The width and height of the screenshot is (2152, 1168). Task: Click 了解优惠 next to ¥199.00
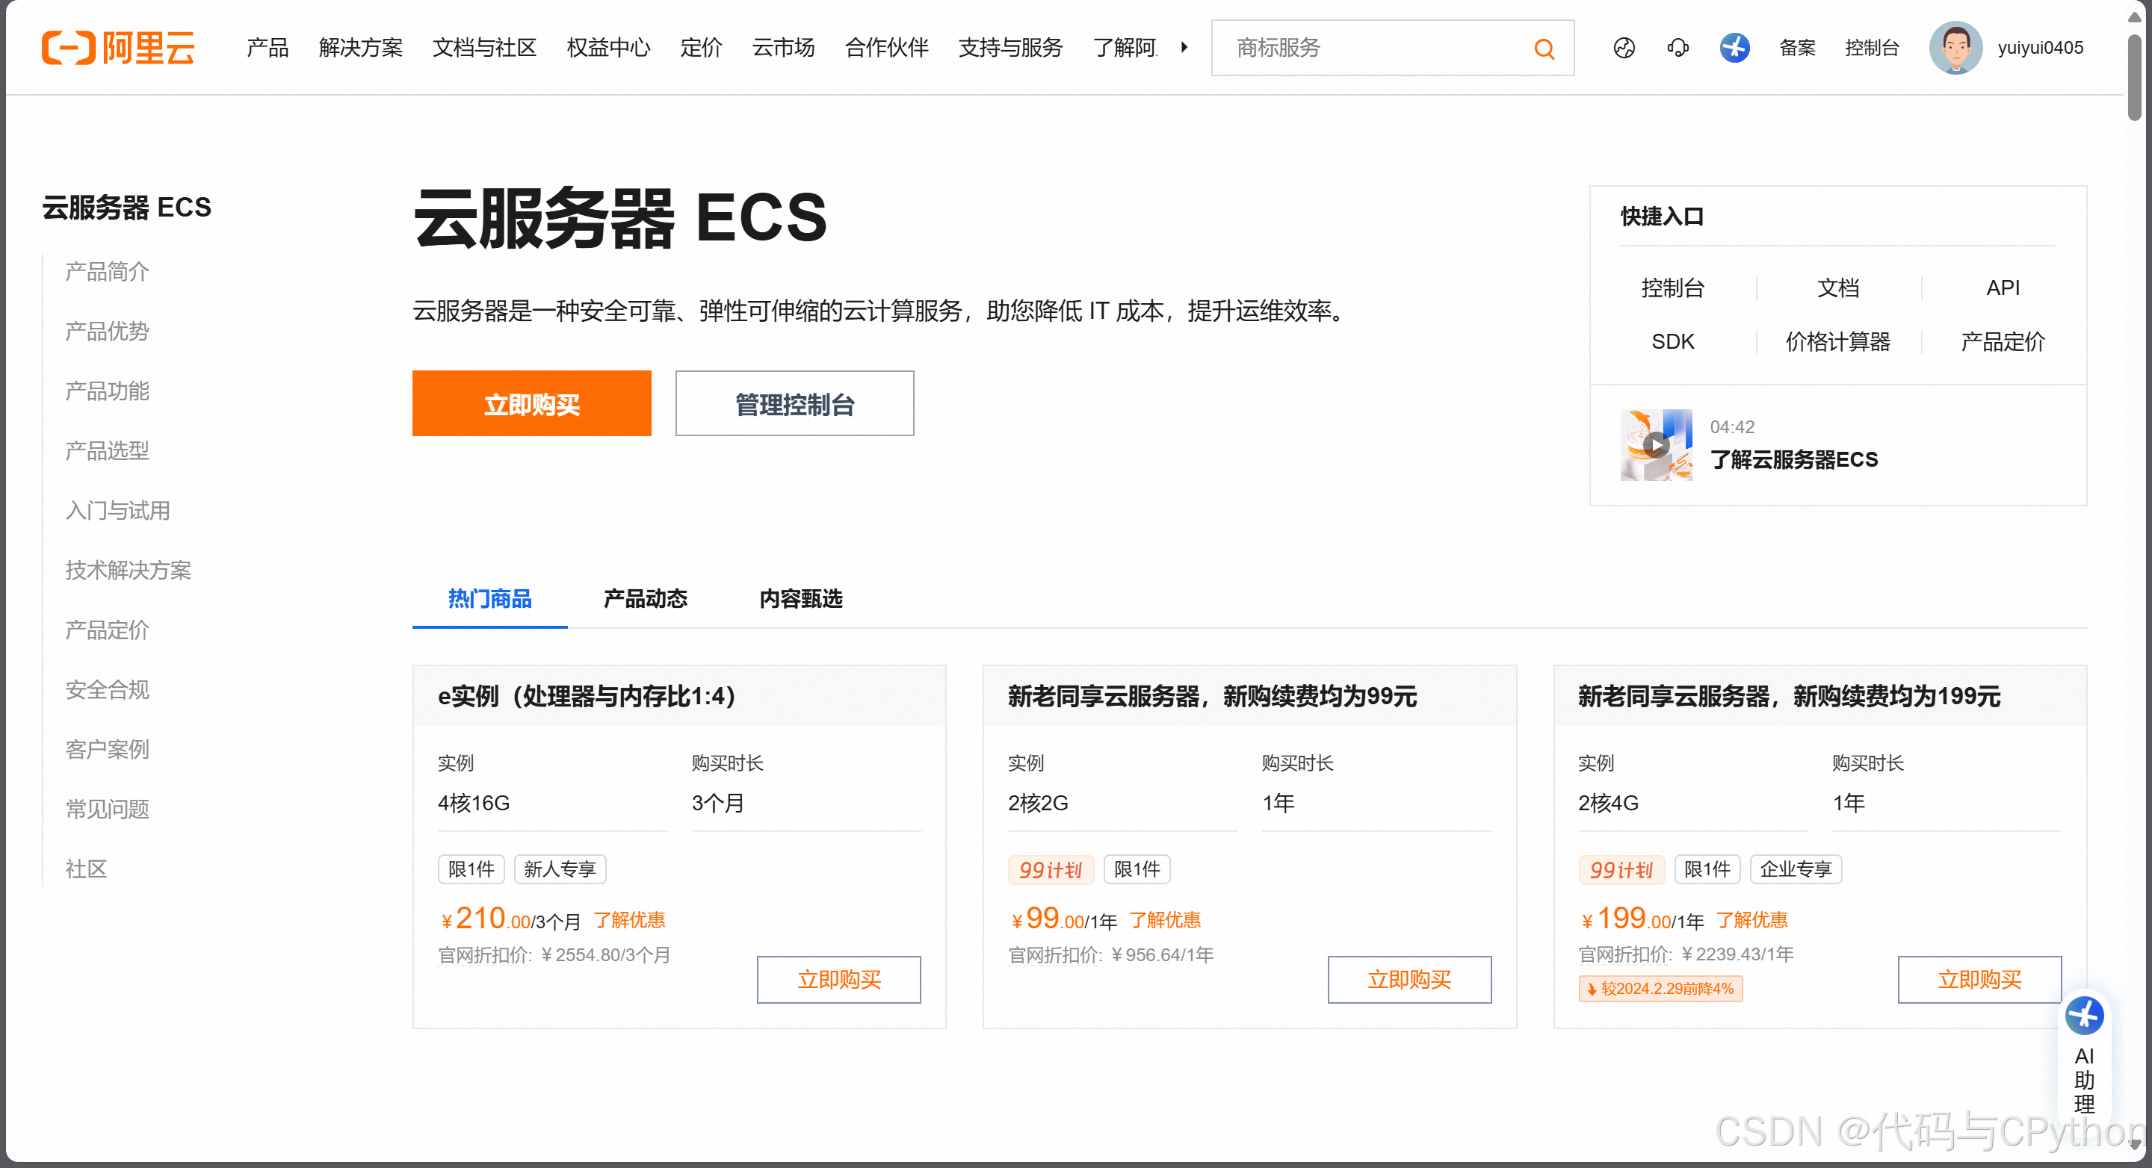[x=1751, y=920]
